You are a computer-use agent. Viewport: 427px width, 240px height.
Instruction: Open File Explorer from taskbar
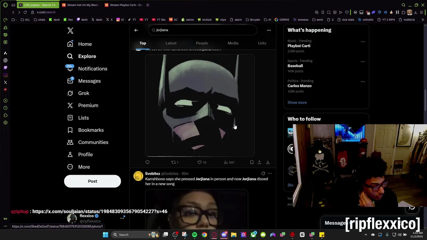tap(234, 235)
